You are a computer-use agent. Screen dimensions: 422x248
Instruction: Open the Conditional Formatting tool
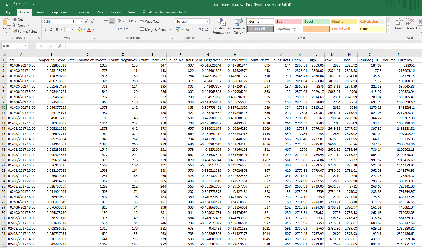pyautogui.click(x=221, y=26)
